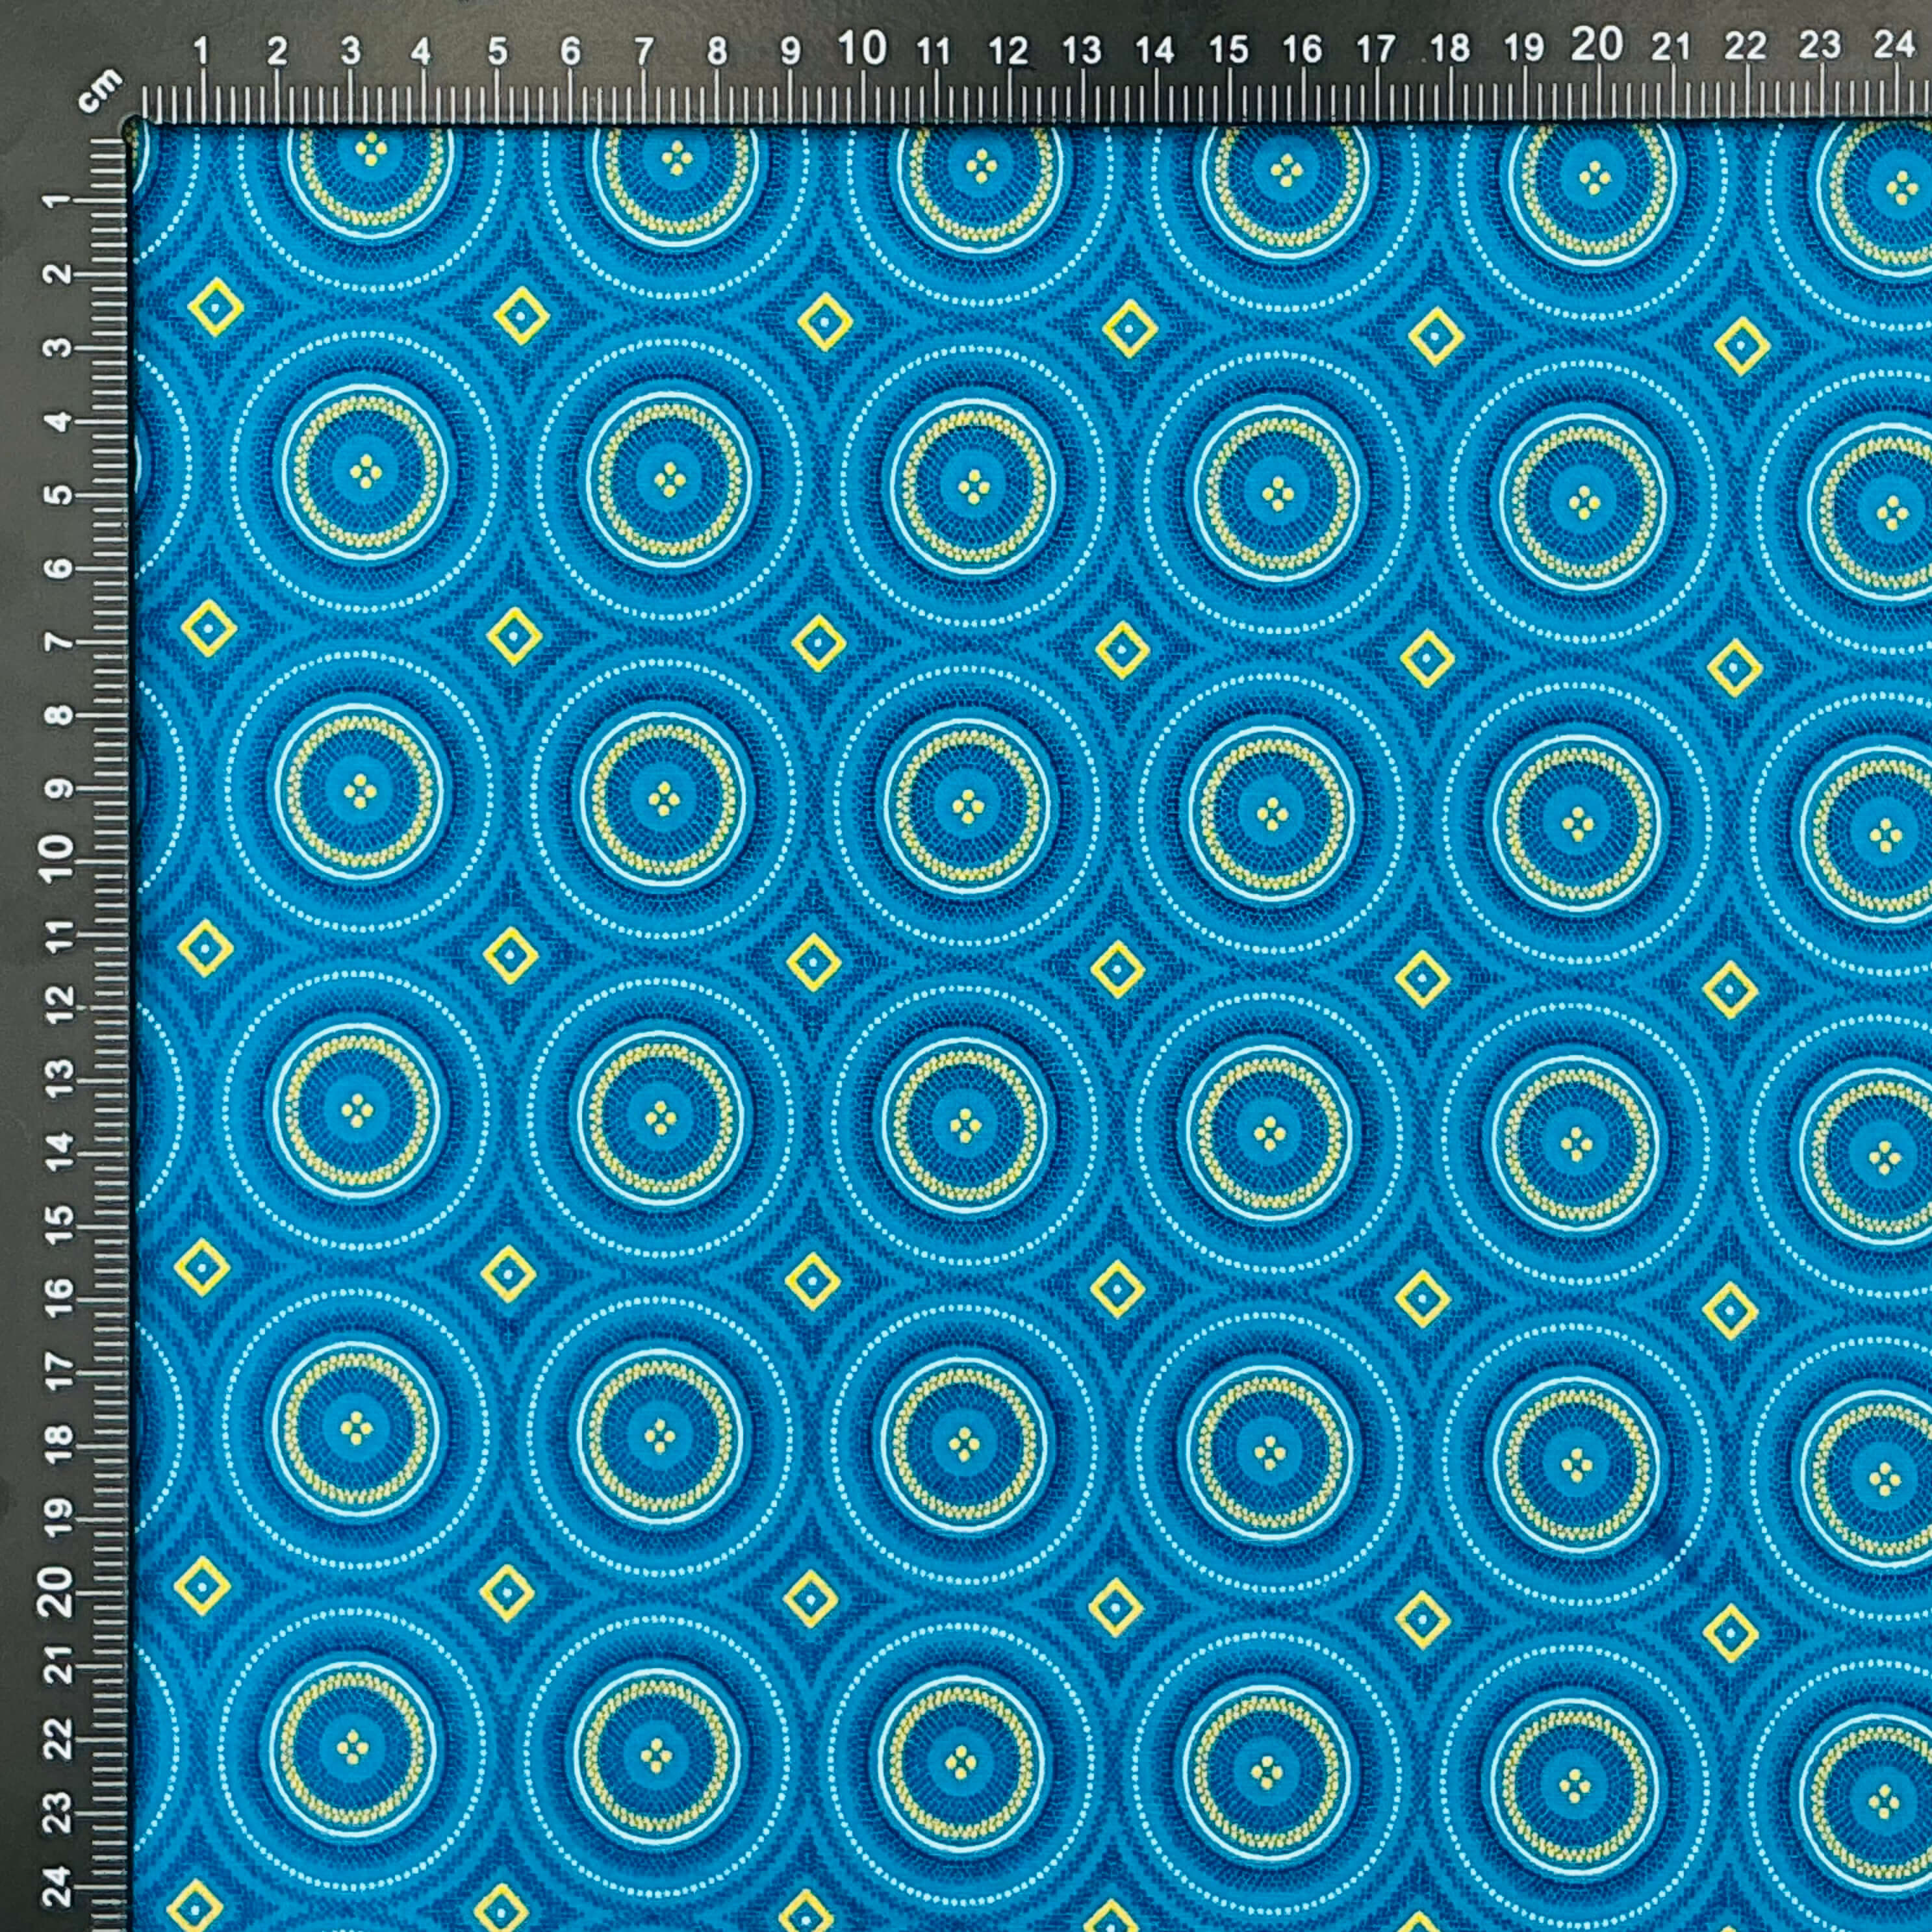Select number 10 on the left ruler
The width and height of the screenshot is (1932, 1932).
59,850
